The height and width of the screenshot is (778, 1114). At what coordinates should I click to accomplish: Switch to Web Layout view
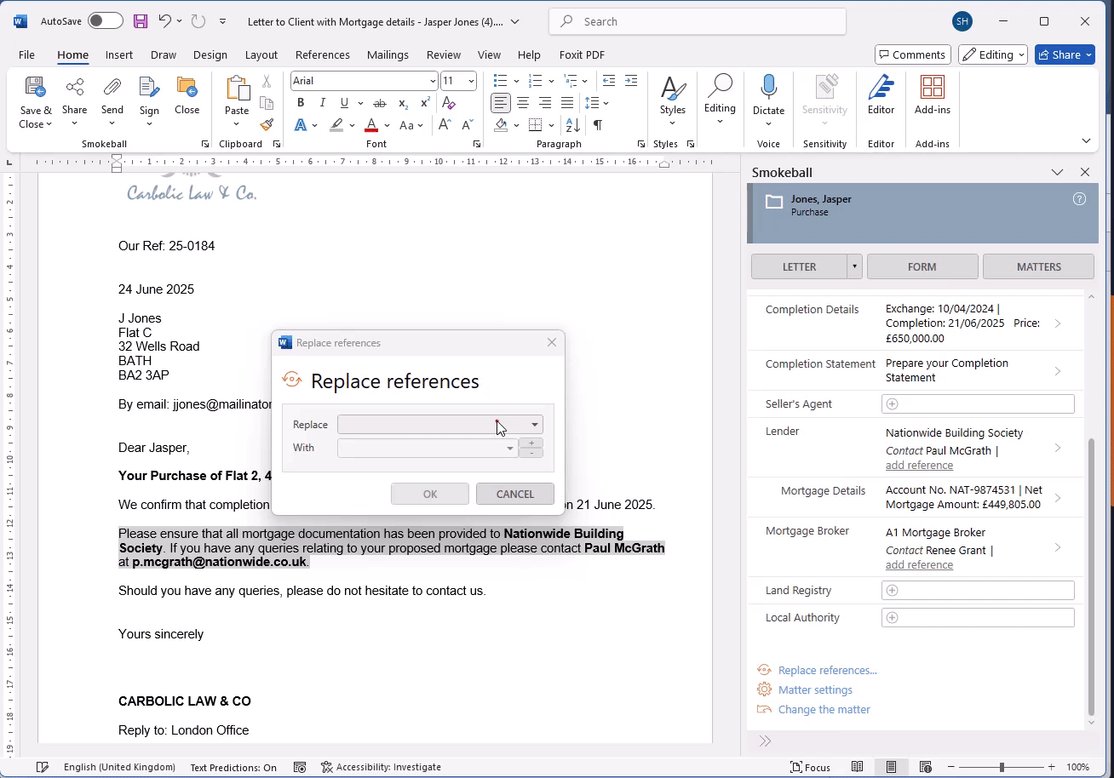926,767
